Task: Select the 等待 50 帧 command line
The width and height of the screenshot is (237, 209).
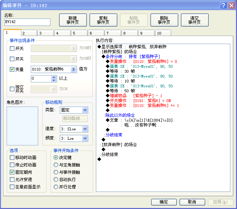Action: [x=120, y=91]
